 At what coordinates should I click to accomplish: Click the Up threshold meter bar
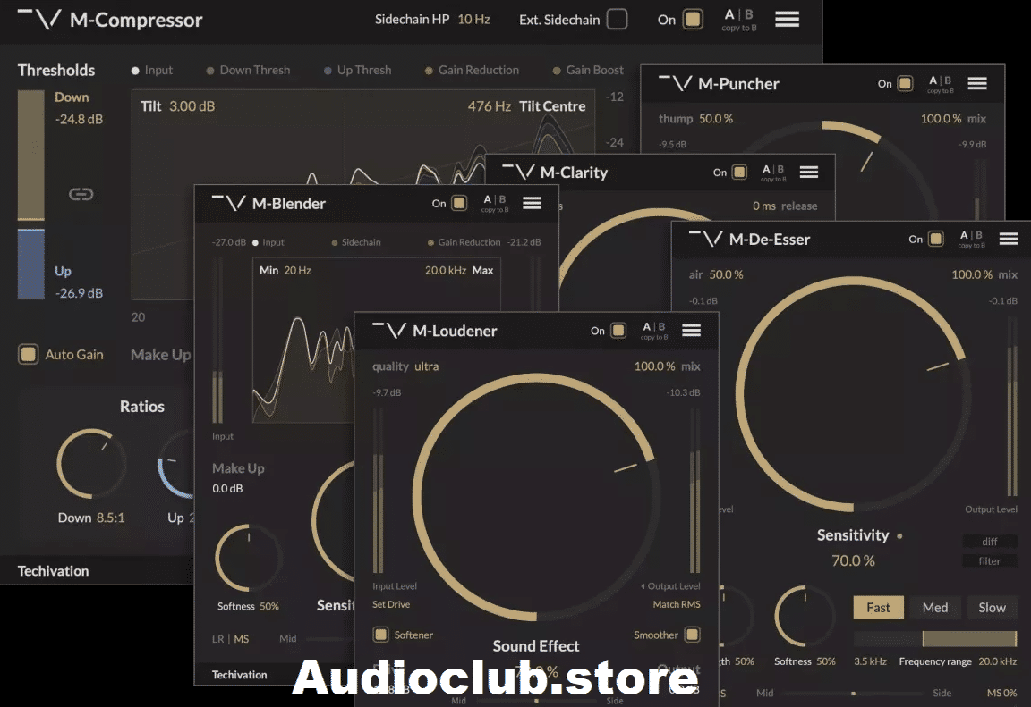coord(31,264)
